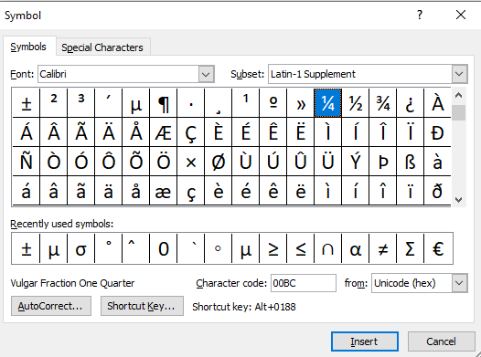481x357 pixels.
Task: Click into the Font name box showing Calibri
Action: click(x=118, y=74)
